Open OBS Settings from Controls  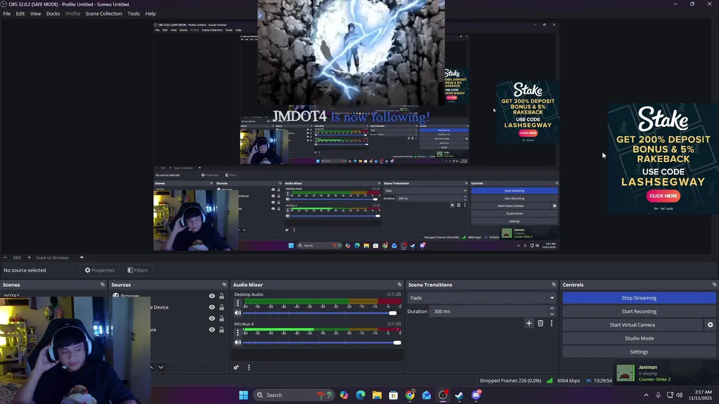[639, 352]
